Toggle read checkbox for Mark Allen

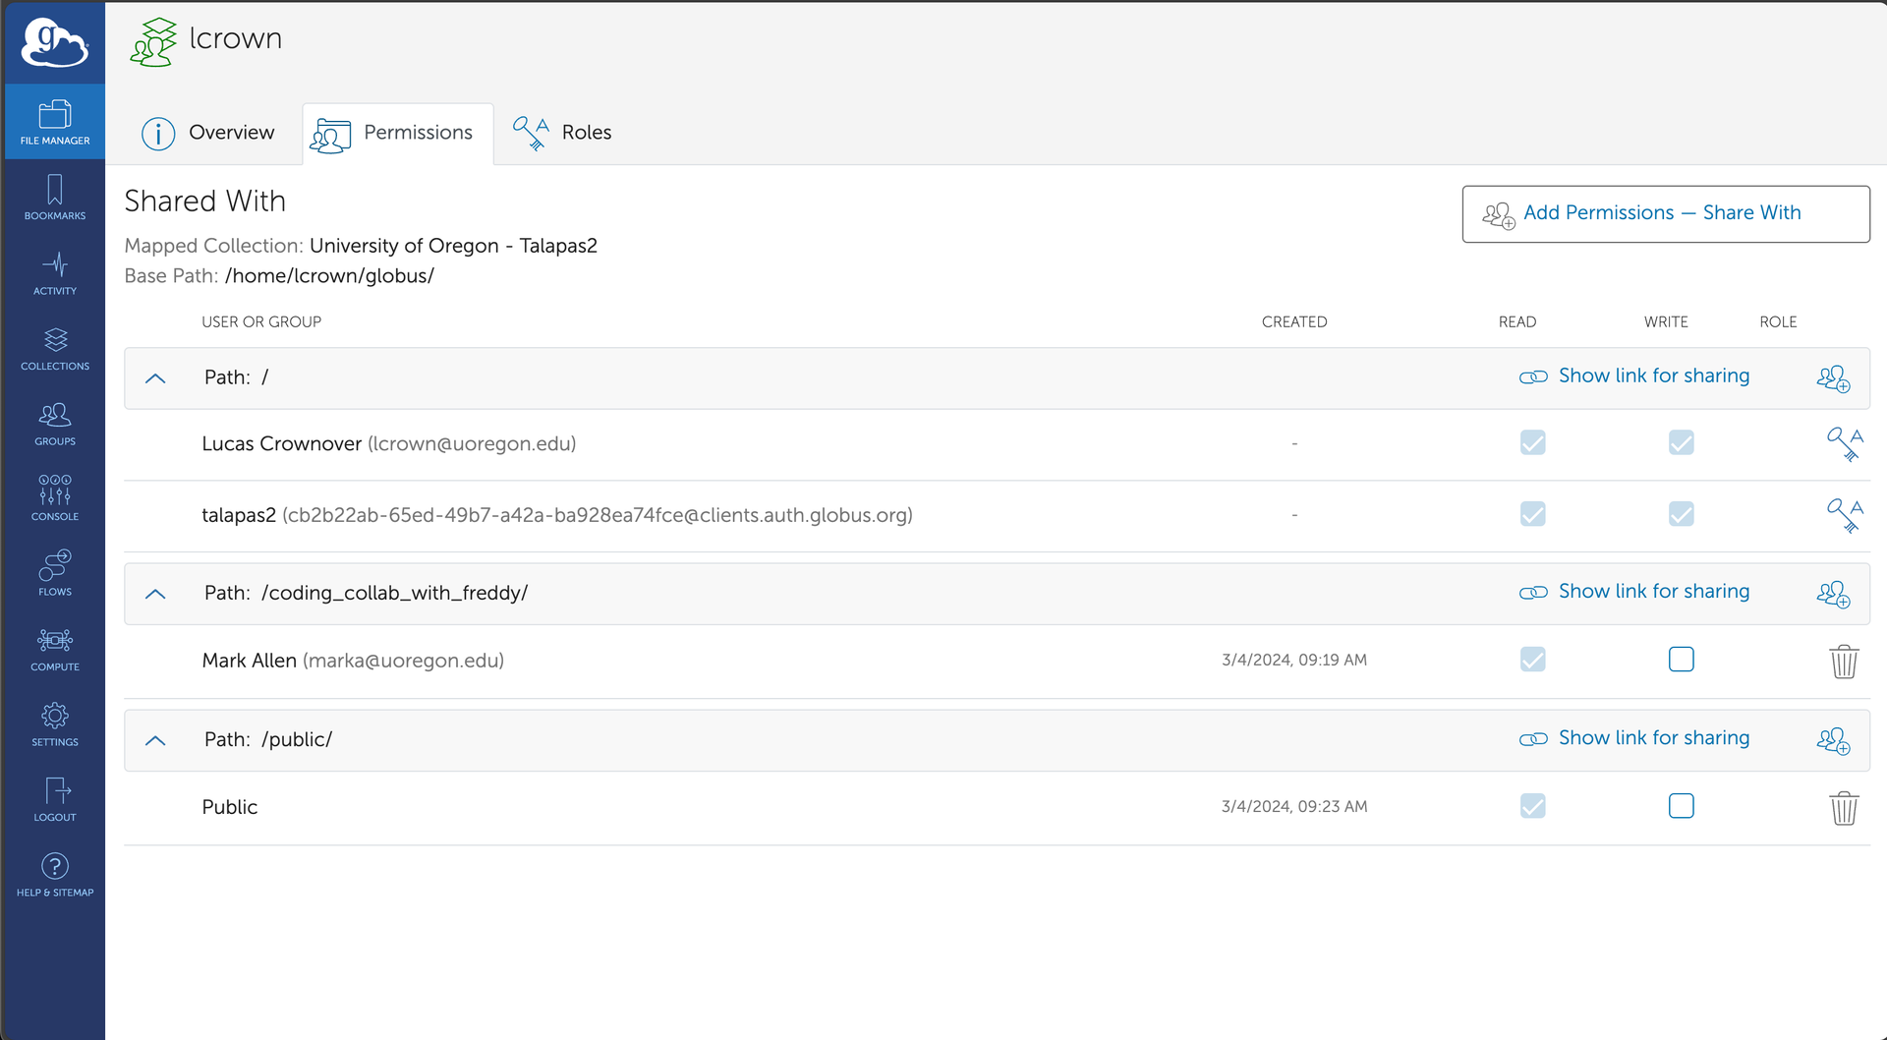pyautogui.click(x=1532, y=660)
